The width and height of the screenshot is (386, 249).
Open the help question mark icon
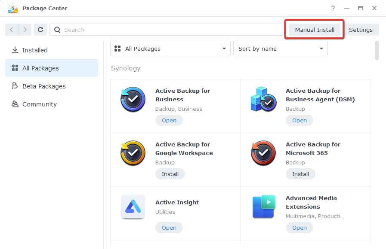[x=333, y=8]
